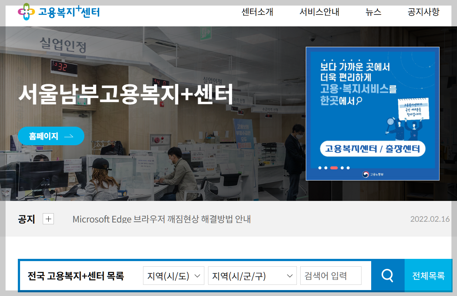The height and width of the screenshot is (296, 457).
Task: Select the last carousel indicator dot
Action: coord(348,168)
